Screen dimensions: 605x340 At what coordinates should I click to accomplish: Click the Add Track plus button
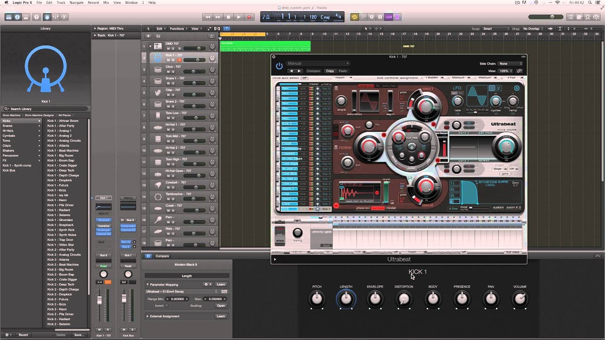[x=148, y=36]
